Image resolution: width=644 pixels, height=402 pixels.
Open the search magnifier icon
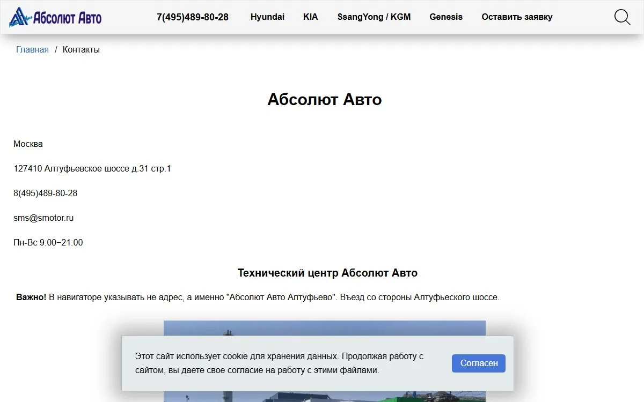coord(622,17)
